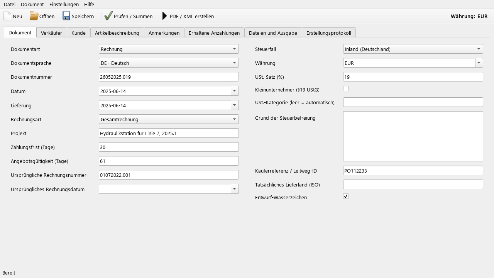The height and width of the screenshot is (278, 494).
Task: Expand the Währung EUR dropdown arrow
Action: click(x=479, y=63)
